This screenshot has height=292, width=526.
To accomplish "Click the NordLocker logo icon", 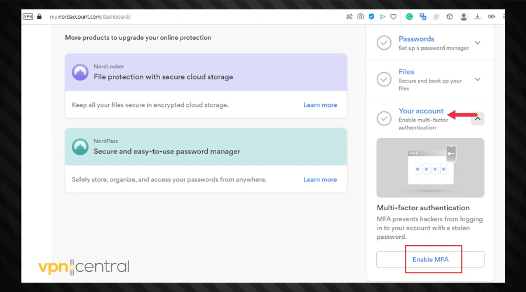I will [80, 72].
